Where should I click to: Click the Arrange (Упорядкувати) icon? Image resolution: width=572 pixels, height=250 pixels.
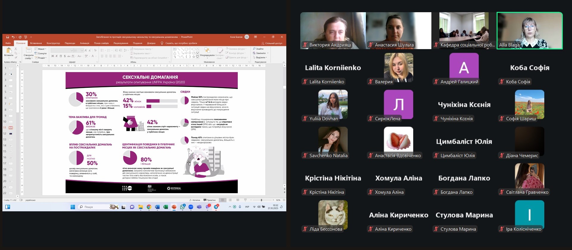tap(207, 51)
